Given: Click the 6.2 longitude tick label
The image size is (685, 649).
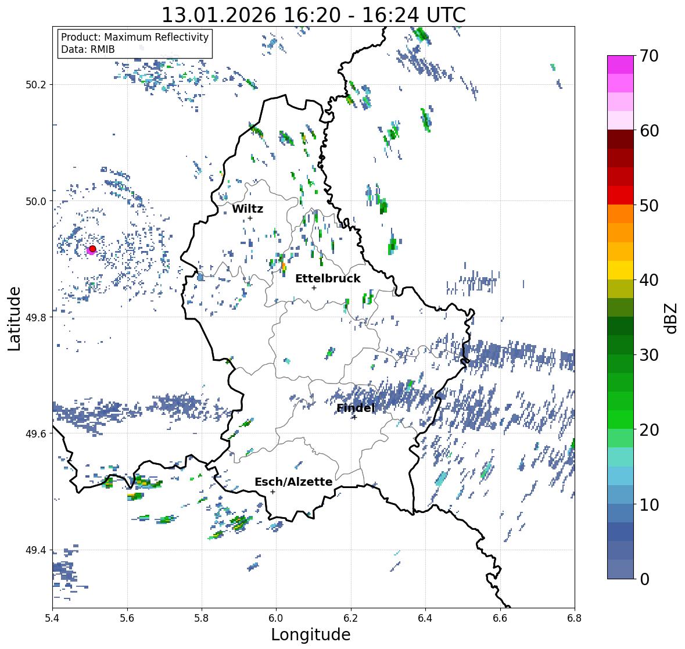Looking at the screenshot, I should 351,618.
